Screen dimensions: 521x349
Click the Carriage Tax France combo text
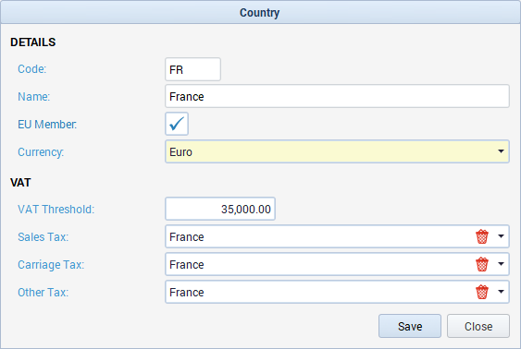pos(187,264)
